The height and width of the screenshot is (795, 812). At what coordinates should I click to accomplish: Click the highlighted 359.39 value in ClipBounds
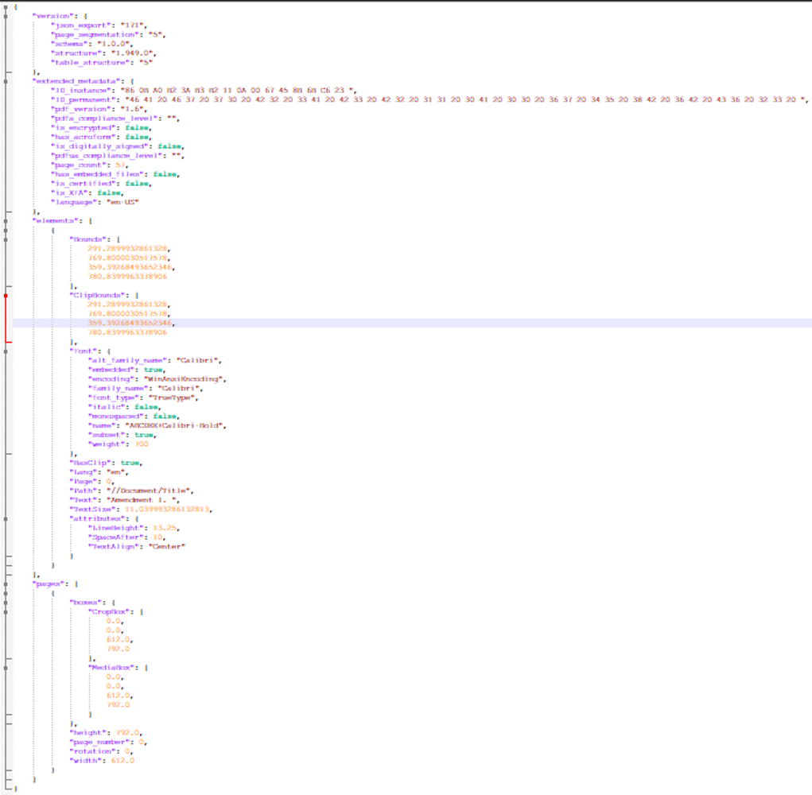pos(130,324)
